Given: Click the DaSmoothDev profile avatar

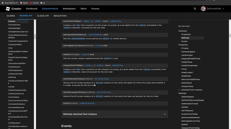Looking at the screenshot, I should coord(203,9).
